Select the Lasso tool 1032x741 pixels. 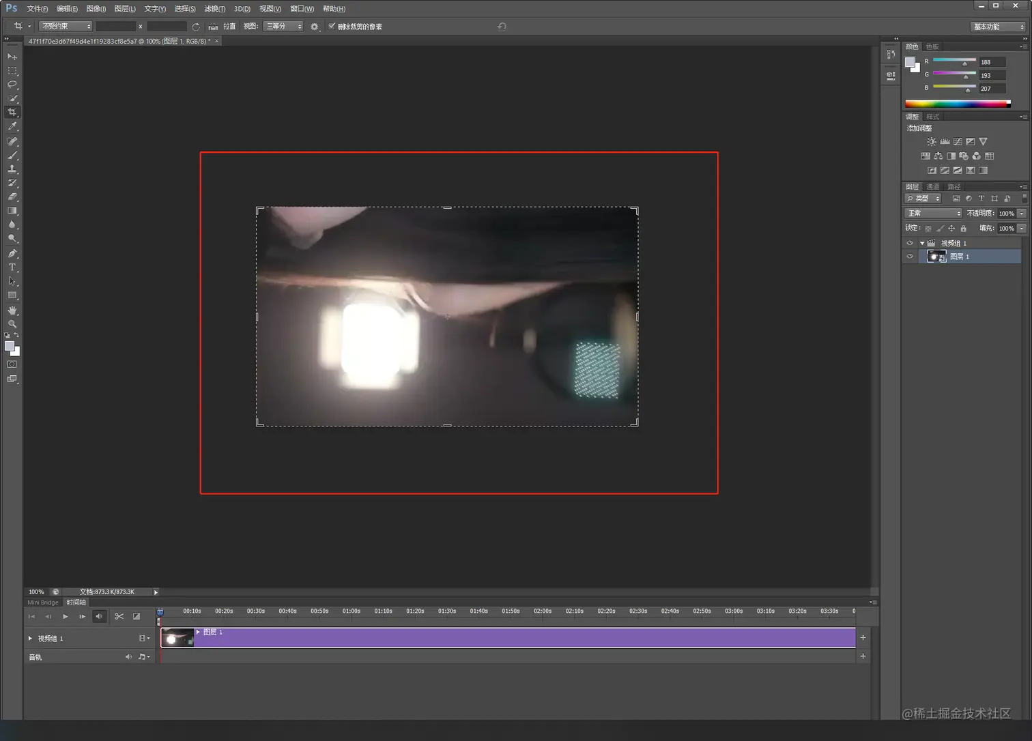[12, 85]
